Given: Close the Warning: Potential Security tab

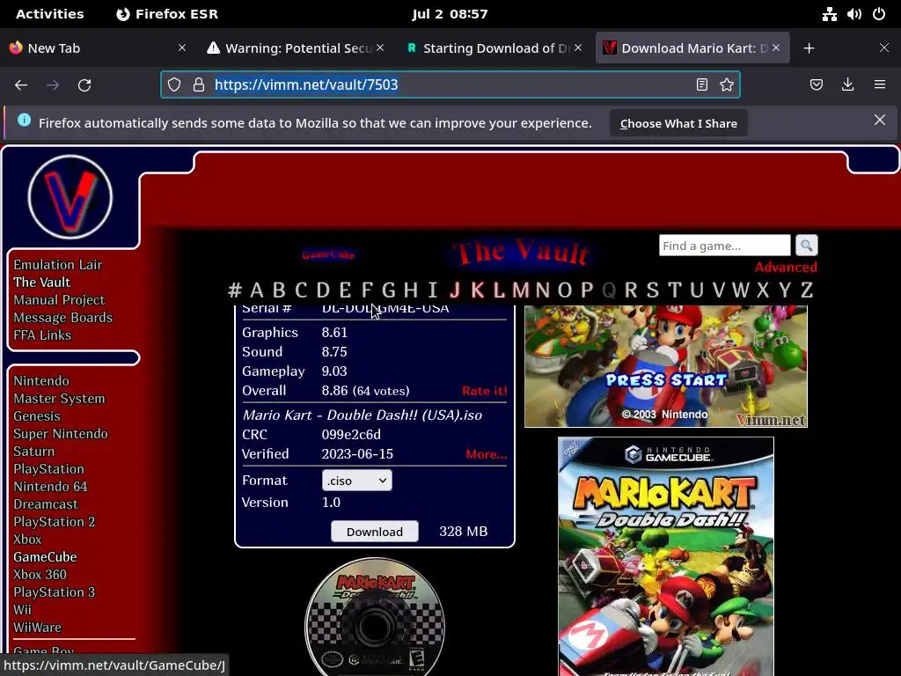Looking at the screenshot, I should click(x=380, y=48).
